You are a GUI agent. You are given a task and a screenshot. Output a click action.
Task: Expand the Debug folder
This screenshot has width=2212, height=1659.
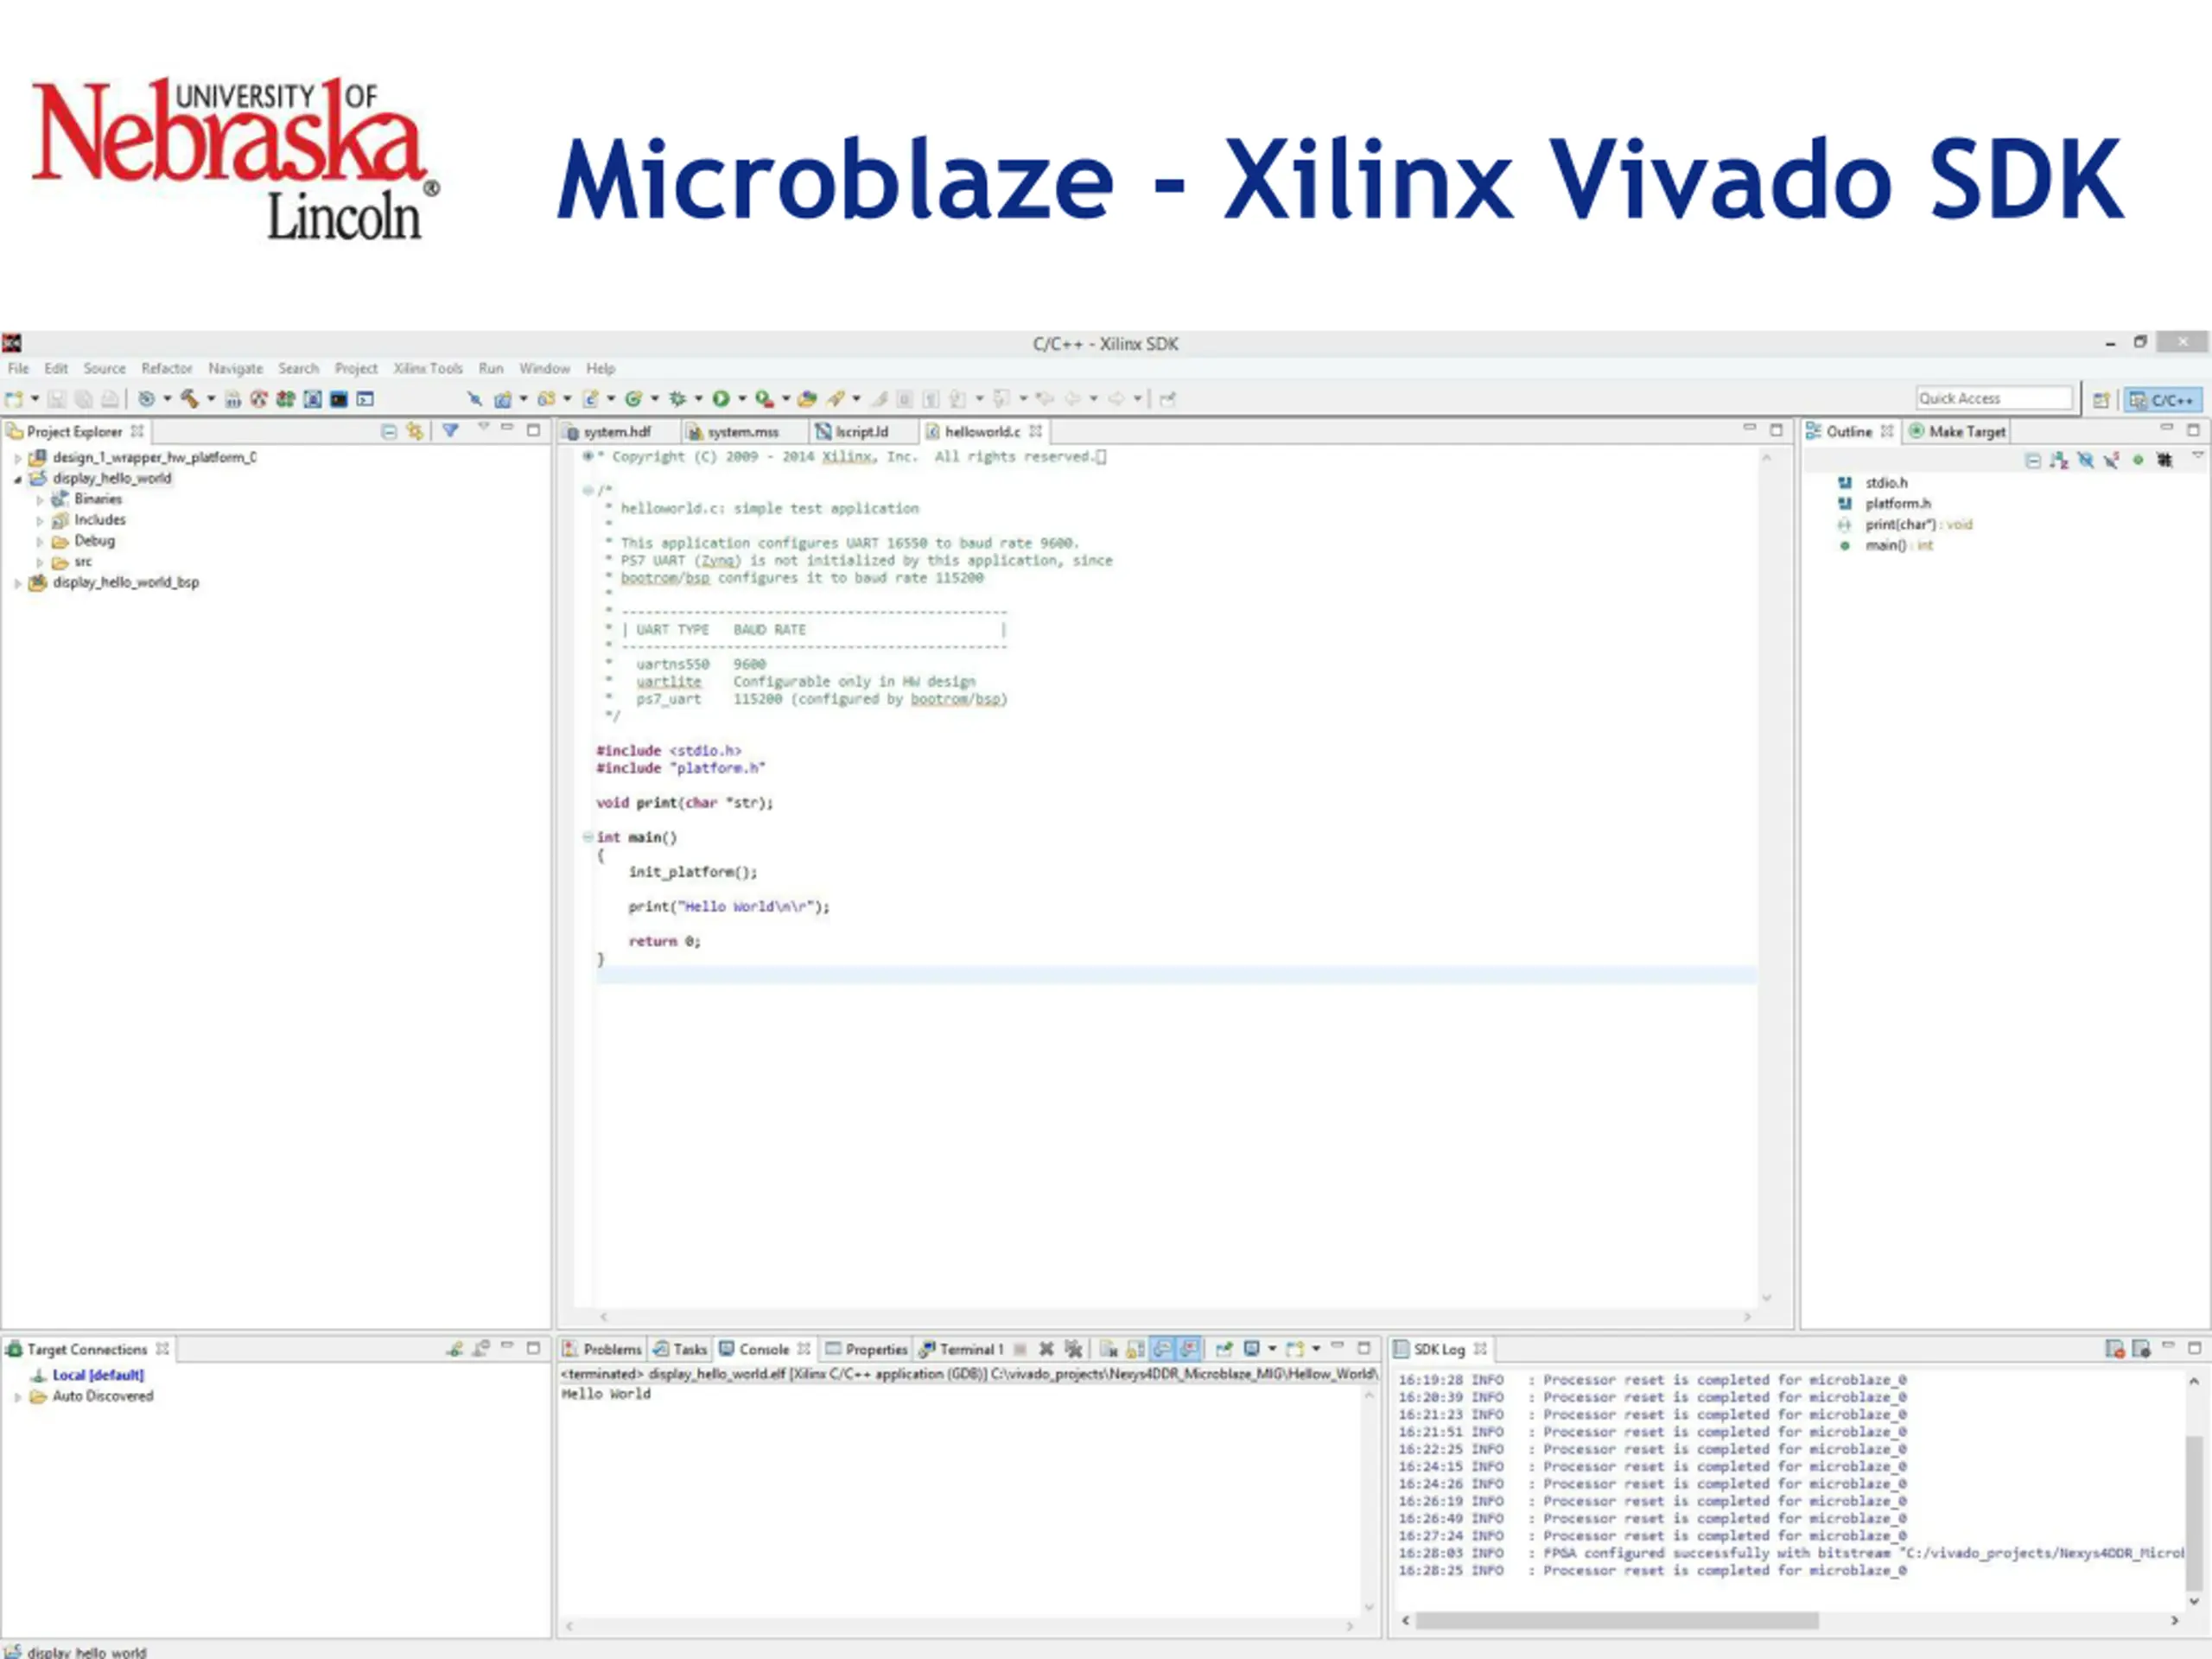pos(39,541)
